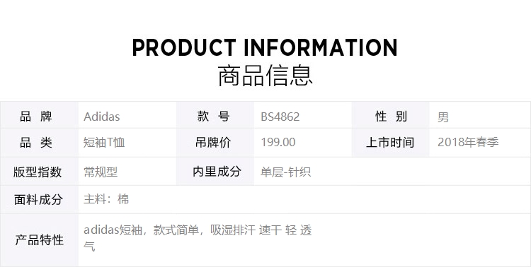Viewport: 531px width, 267px height.
Task: Select the 品类 label cell
Action: pyautogui.click(x=39, y=143)
